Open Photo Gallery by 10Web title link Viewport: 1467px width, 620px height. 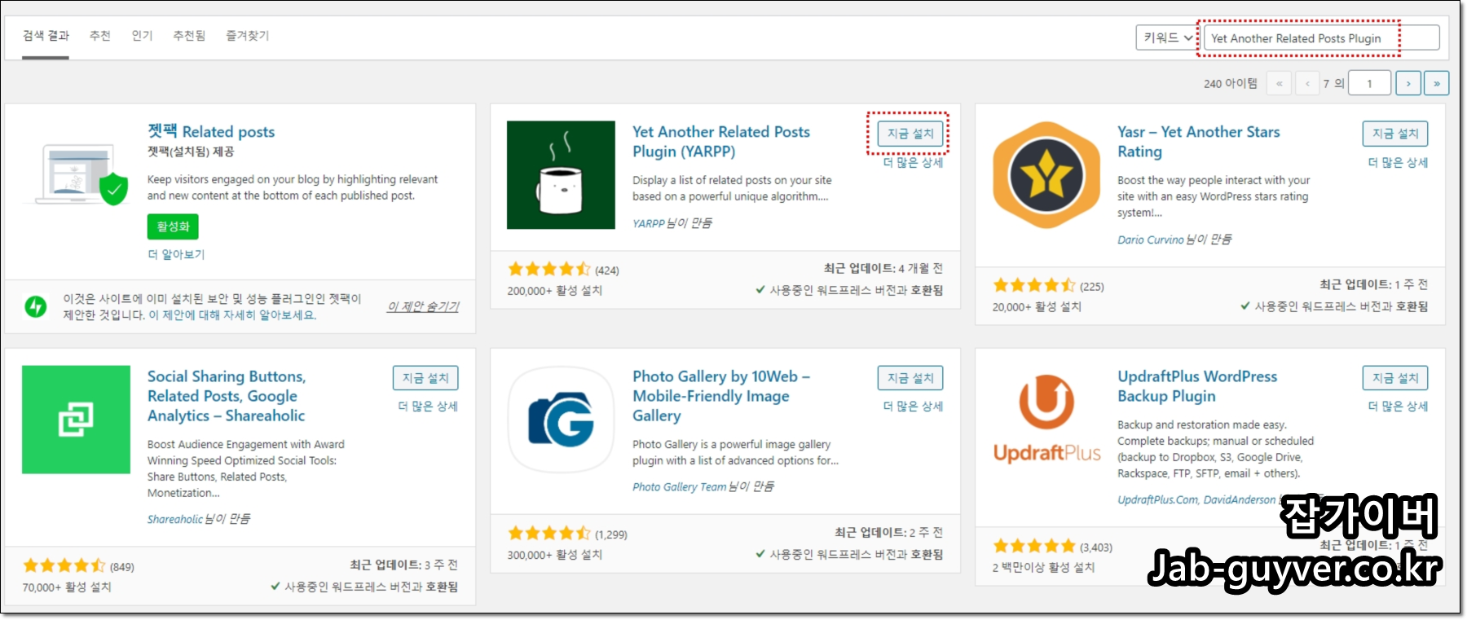point(721,396)
